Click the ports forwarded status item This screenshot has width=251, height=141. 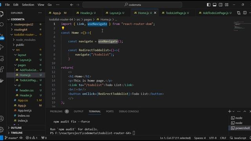(x=44, y=138)
